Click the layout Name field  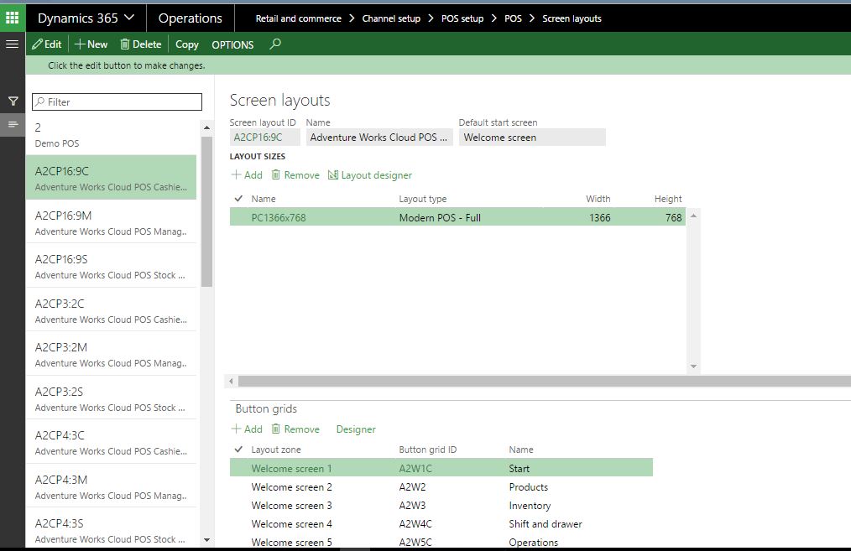click(379, 138)
